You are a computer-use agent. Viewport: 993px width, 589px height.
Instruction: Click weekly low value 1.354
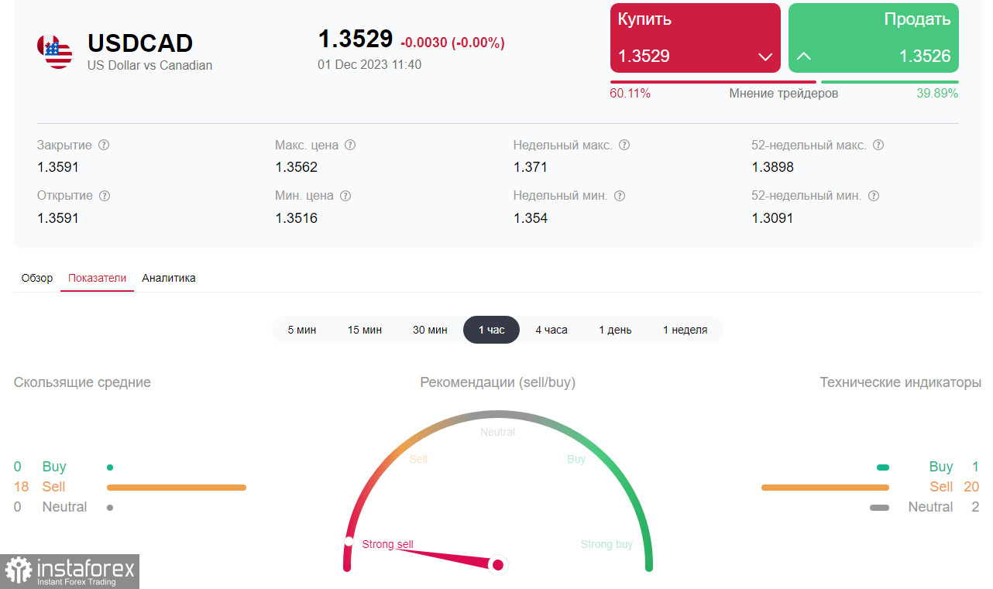click(x=531, y=218)
